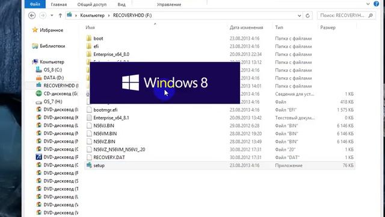Select the boot folder name

click(98, 39)
